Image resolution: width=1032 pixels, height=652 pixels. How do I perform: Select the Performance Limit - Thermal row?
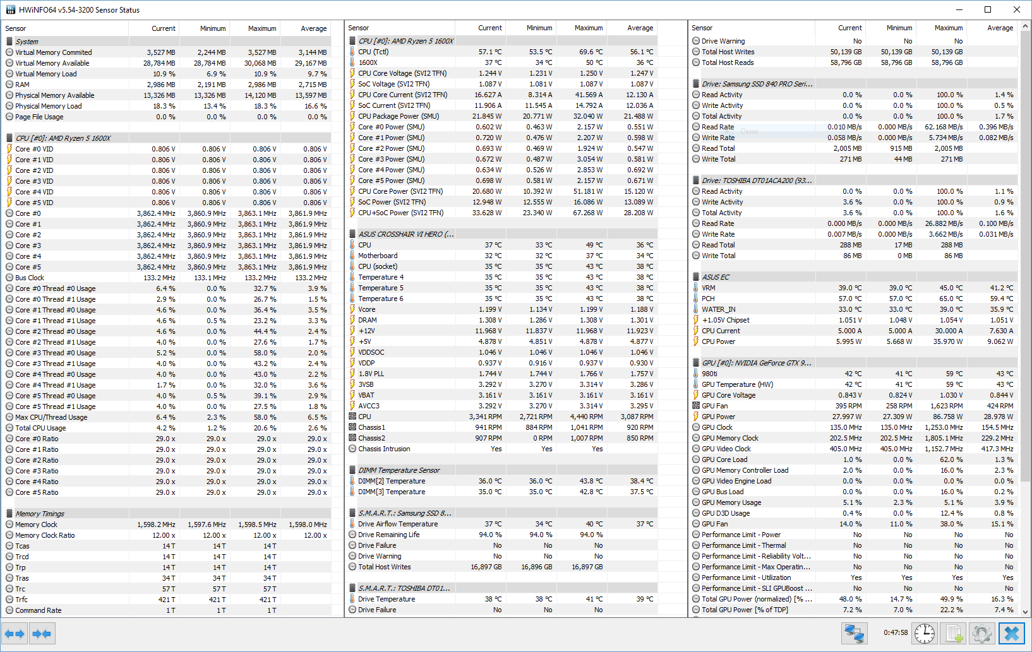854,545
